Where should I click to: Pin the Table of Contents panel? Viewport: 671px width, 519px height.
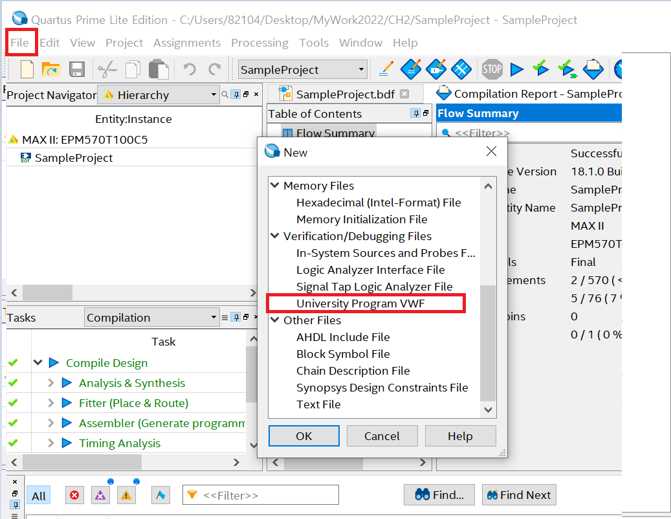415,113
